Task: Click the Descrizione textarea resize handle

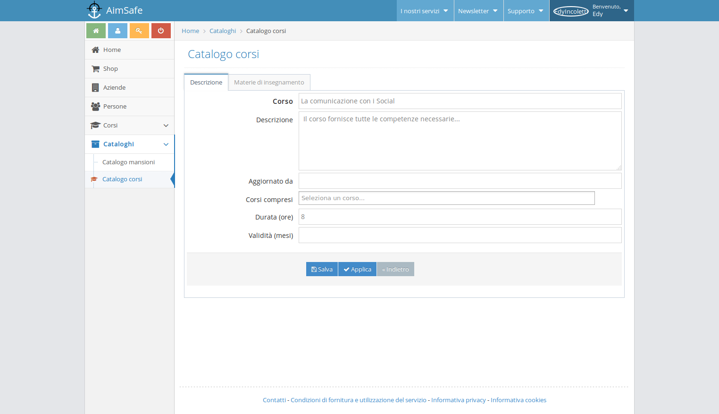Action: point(619,168)
